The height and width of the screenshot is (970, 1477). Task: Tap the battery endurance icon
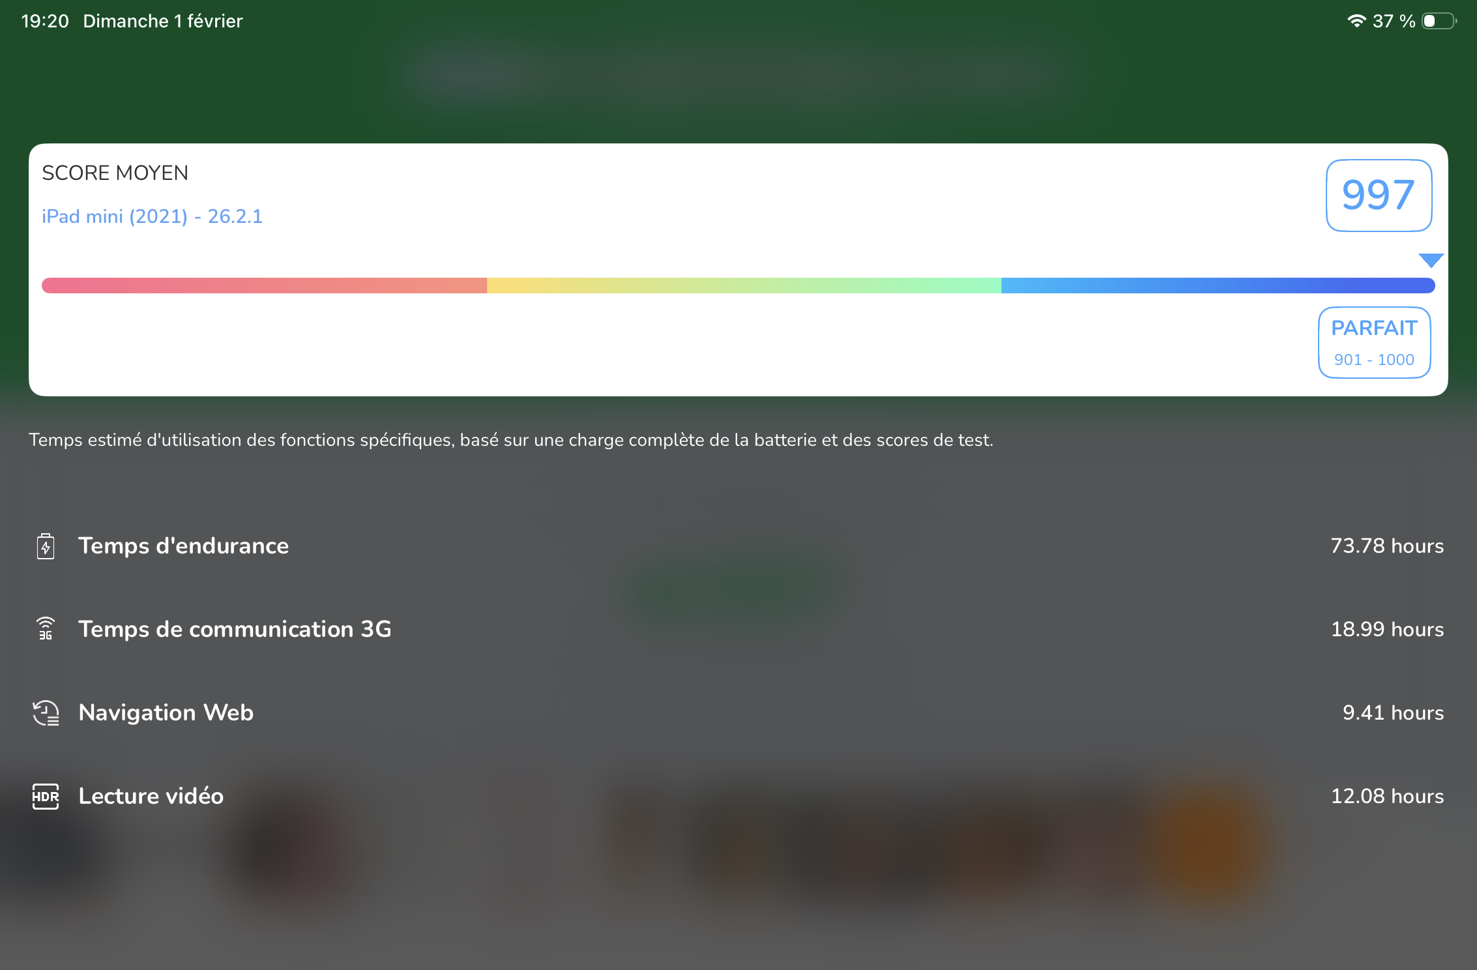pos(46,546)
